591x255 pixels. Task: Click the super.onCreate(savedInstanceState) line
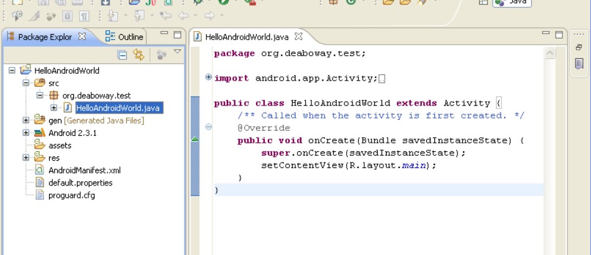[364, 153]
